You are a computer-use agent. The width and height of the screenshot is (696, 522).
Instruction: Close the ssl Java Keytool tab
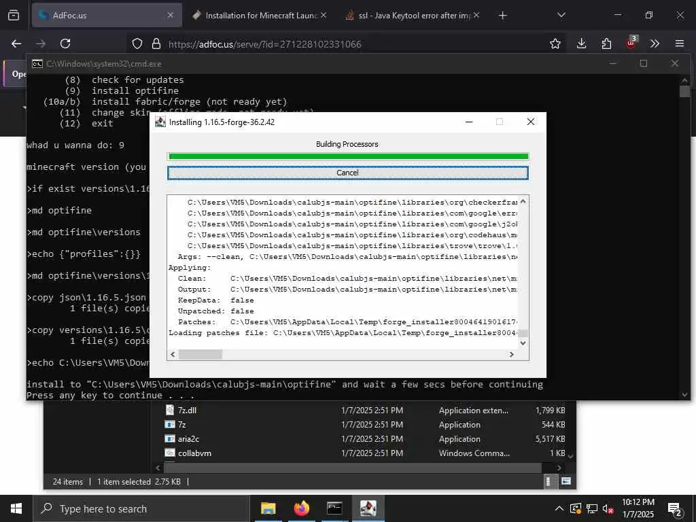click(x=476, y=15)
